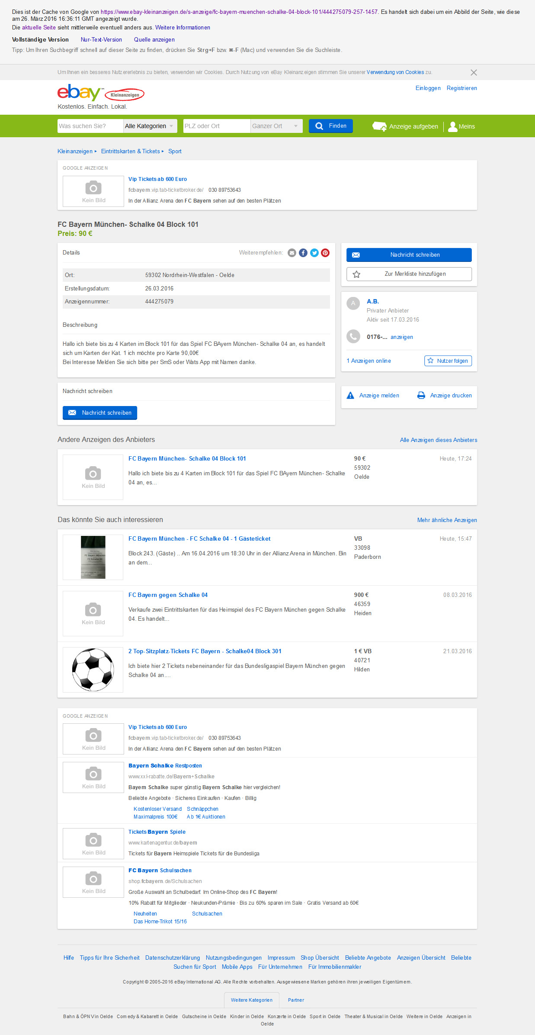This screenshot has height=1035, width=535.
Task: Open the Impressum footer link
Action: (281, 958)
